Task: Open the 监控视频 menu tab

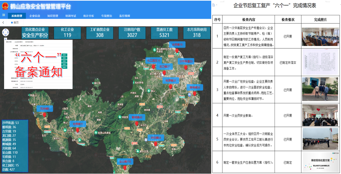Action: 124,16
